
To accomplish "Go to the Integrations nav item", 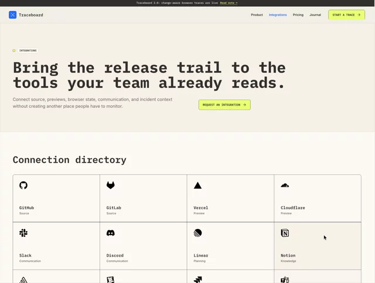I will point(278,15).
